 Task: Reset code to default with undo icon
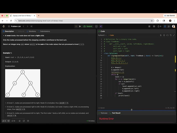(x=171, y=35)
